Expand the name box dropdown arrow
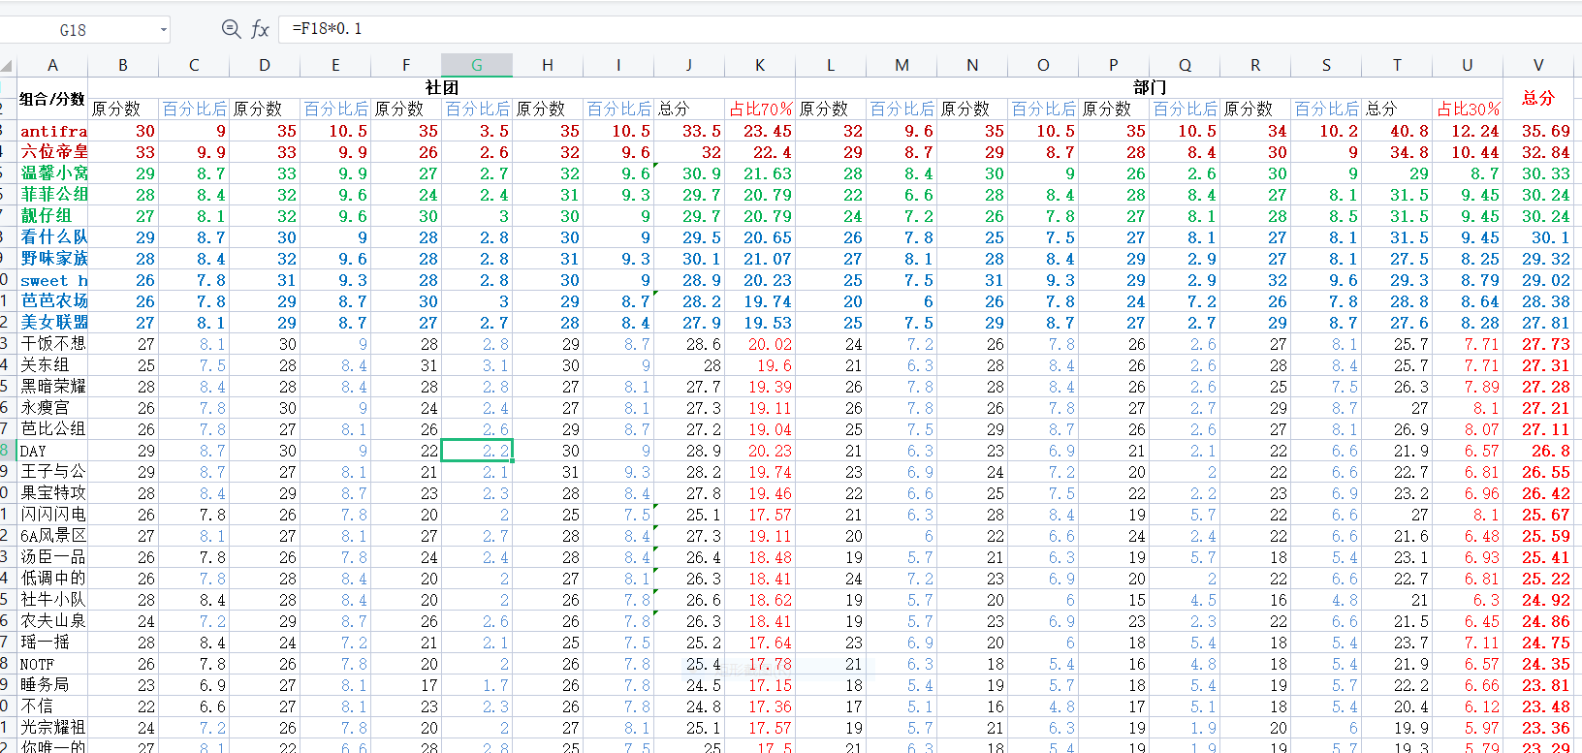This screenshot has width=1582, height=753. 163,30
